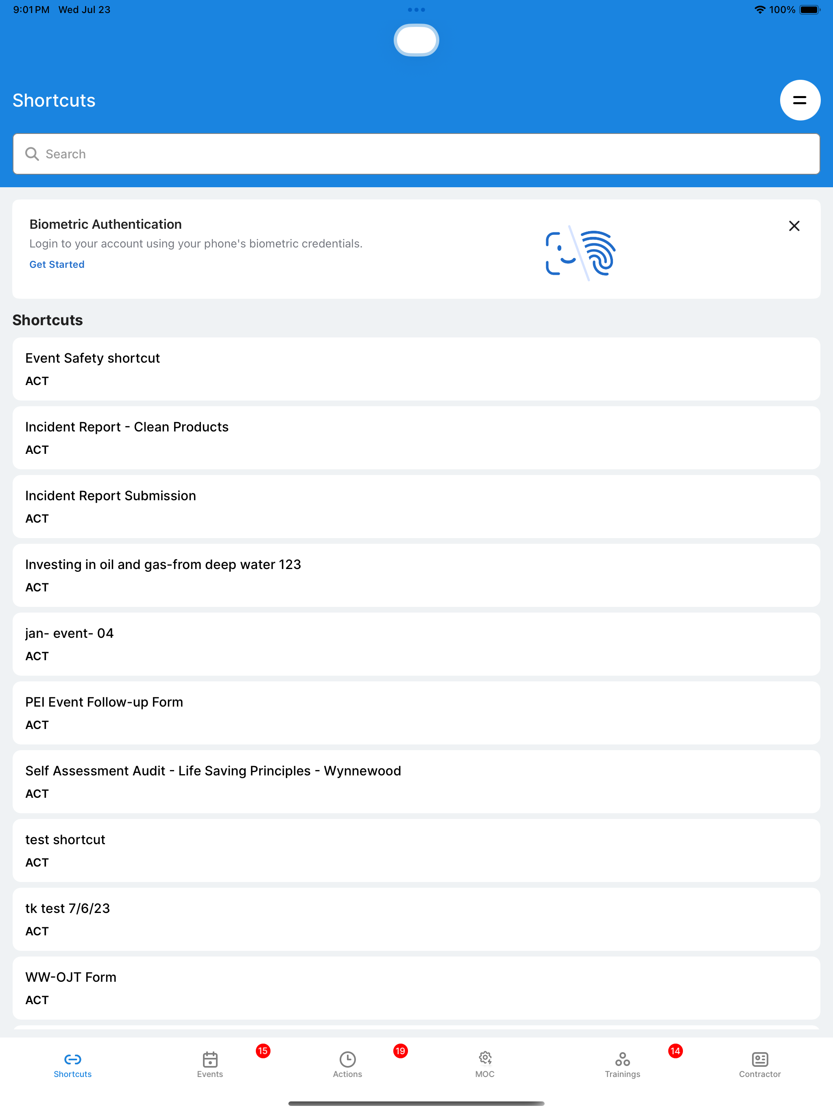Switch to MOC tab

(x=485, y=1065)
